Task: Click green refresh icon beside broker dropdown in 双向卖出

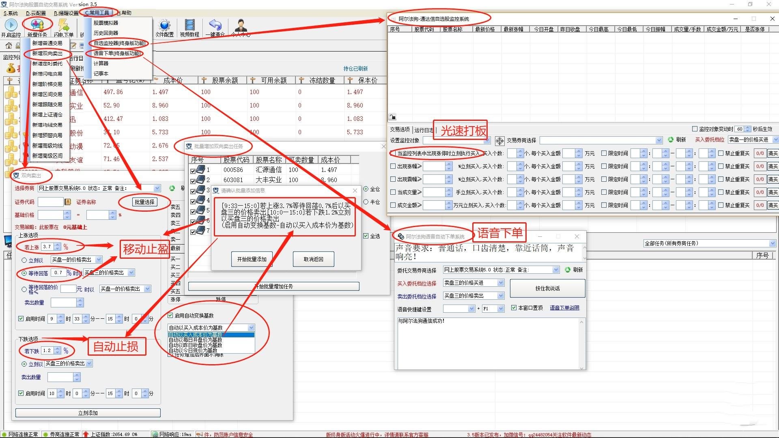Action: click(172, 188)
